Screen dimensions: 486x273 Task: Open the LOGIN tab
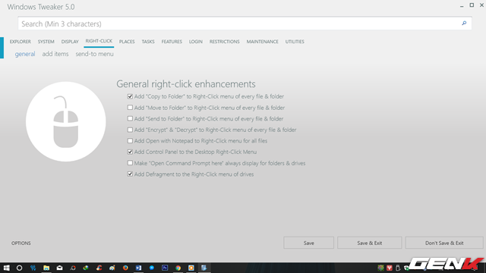pos(196,42)
